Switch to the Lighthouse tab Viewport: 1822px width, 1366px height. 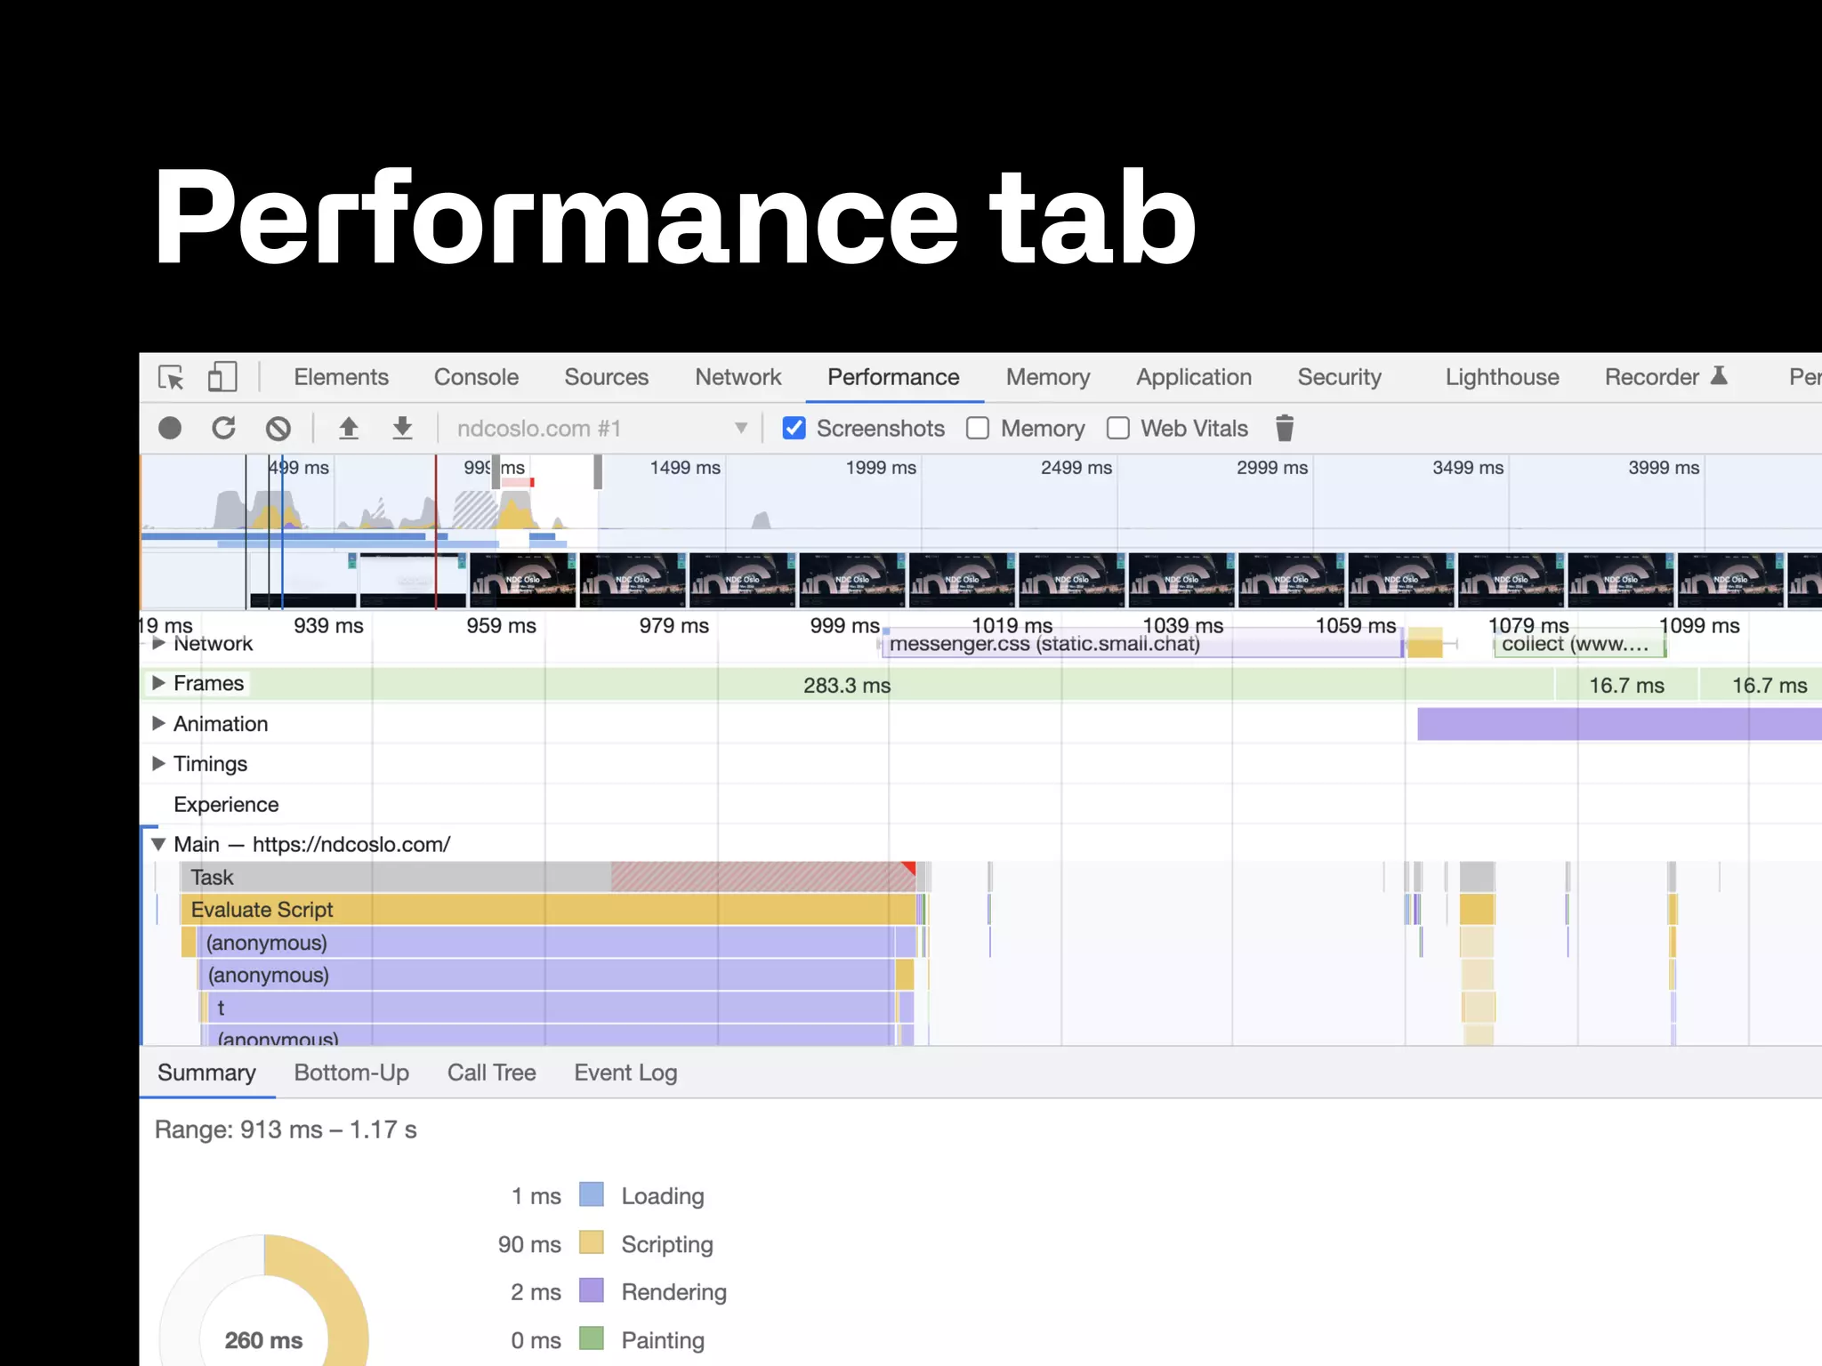(x=1503, y=377)
